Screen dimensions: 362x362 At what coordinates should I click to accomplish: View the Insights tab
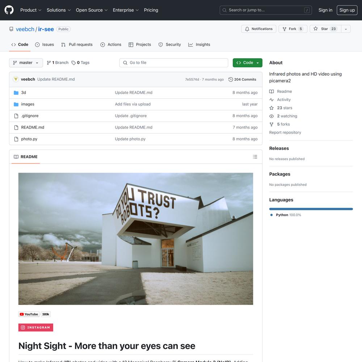pos(199,45)
